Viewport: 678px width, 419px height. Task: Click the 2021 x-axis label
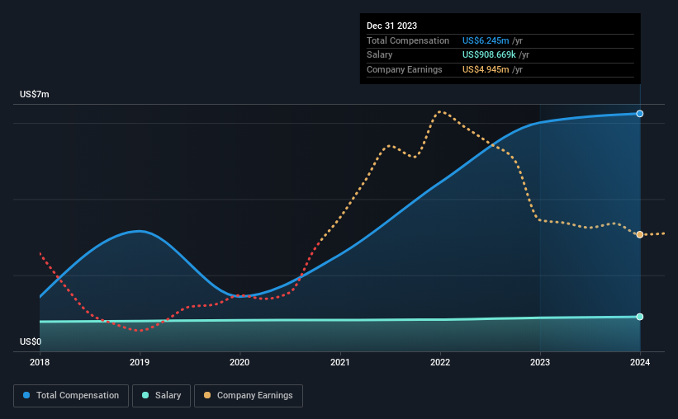(340, 362)
